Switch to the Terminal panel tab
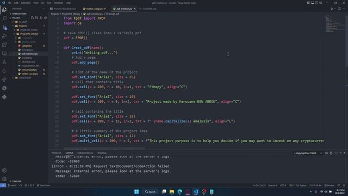The width and height of the screenshot is (348, 196). (x=102, y=153)
